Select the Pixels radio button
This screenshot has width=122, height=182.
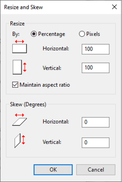pyautogui.click(x=82, y=34)
